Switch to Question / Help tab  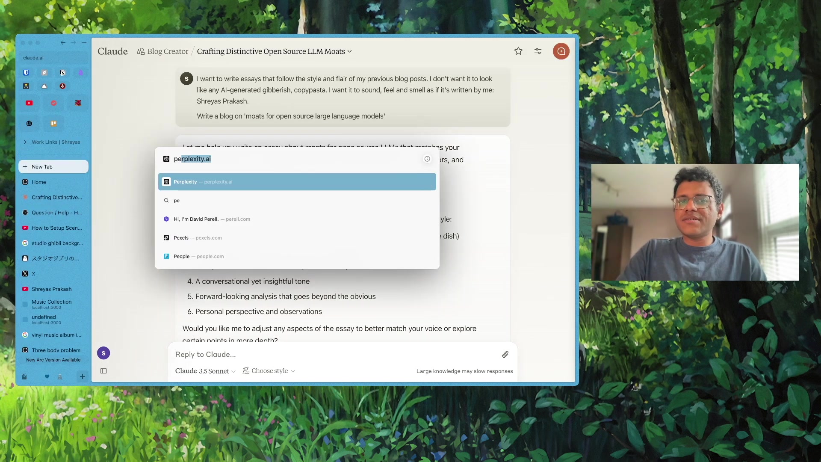(x=53, y=213)
